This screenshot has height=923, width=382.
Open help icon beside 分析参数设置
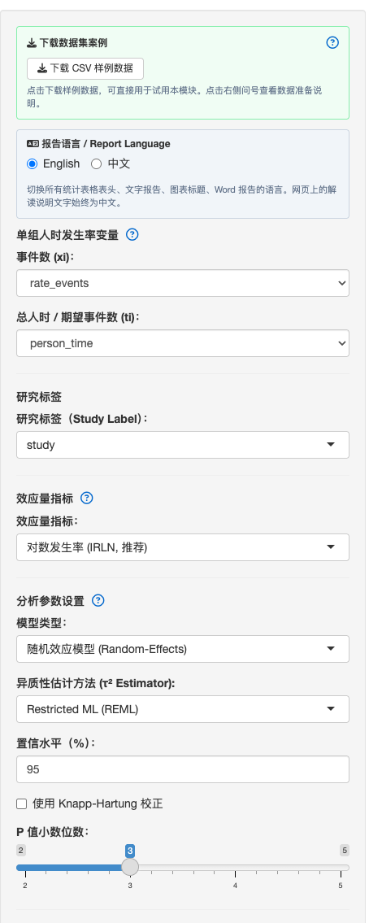[x=98, y=600]
